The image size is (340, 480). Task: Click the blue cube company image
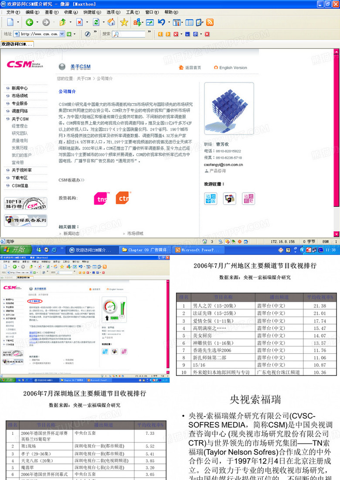[229, 108]
